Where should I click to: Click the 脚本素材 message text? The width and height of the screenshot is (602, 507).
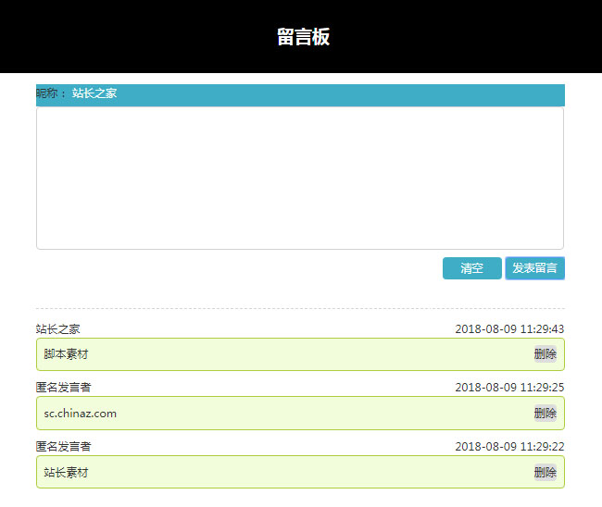pos(66,354)
